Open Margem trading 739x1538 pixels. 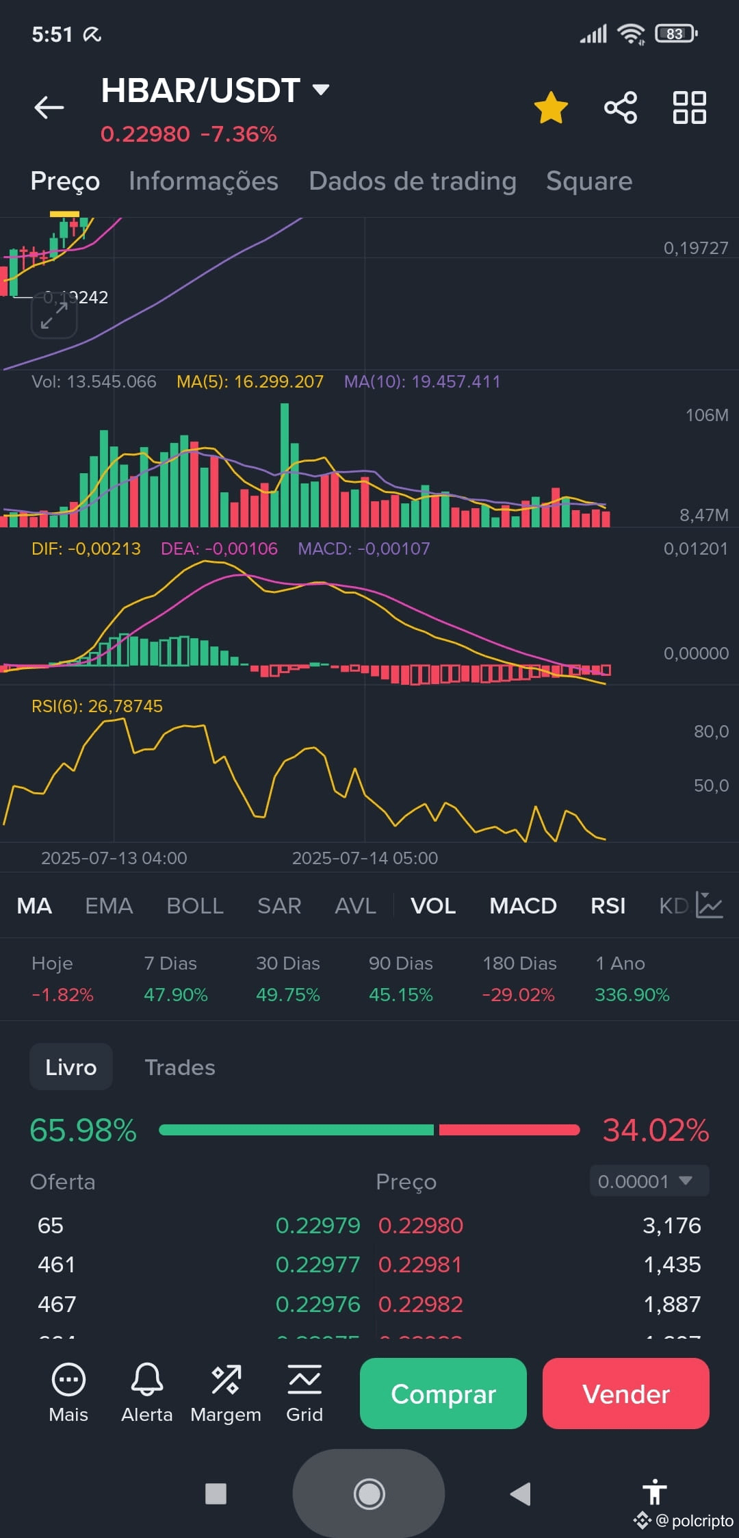coord(226,1393)
